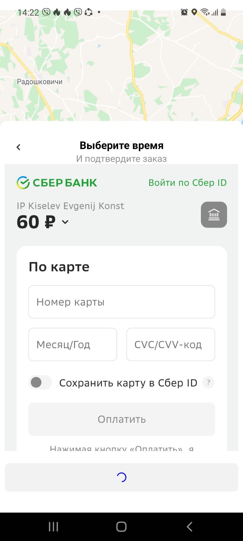Tap the location pin status icon
The image size is (243, 541).
tap(194, 13)
